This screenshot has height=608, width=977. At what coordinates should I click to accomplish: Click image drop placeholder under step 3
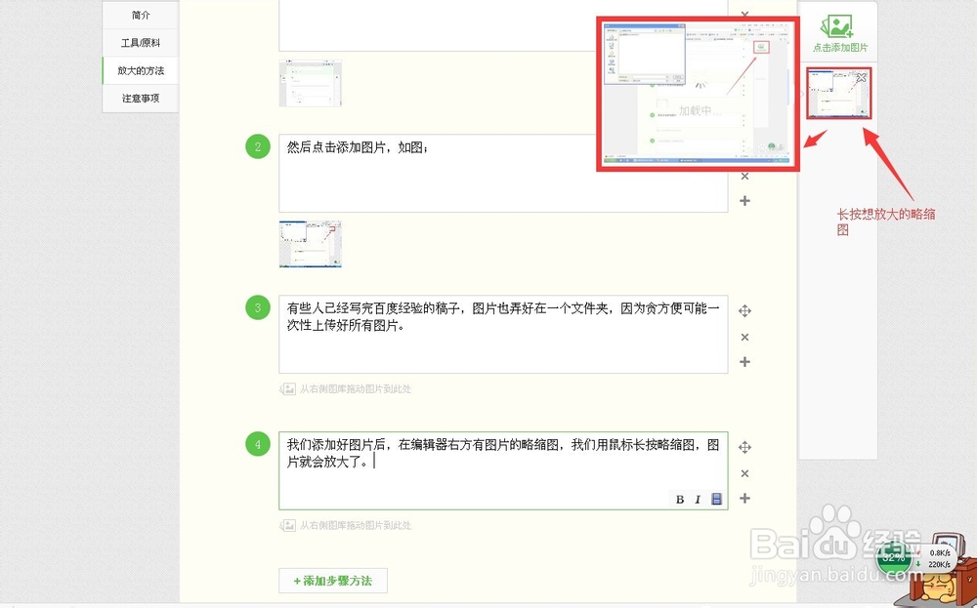click(345, 389)
